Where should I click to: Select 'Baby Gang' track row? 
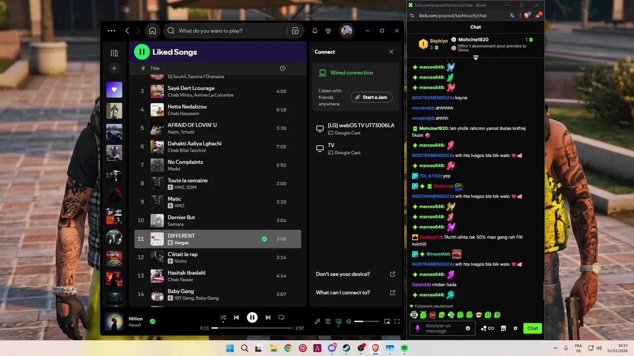click(x=217, y=294)
